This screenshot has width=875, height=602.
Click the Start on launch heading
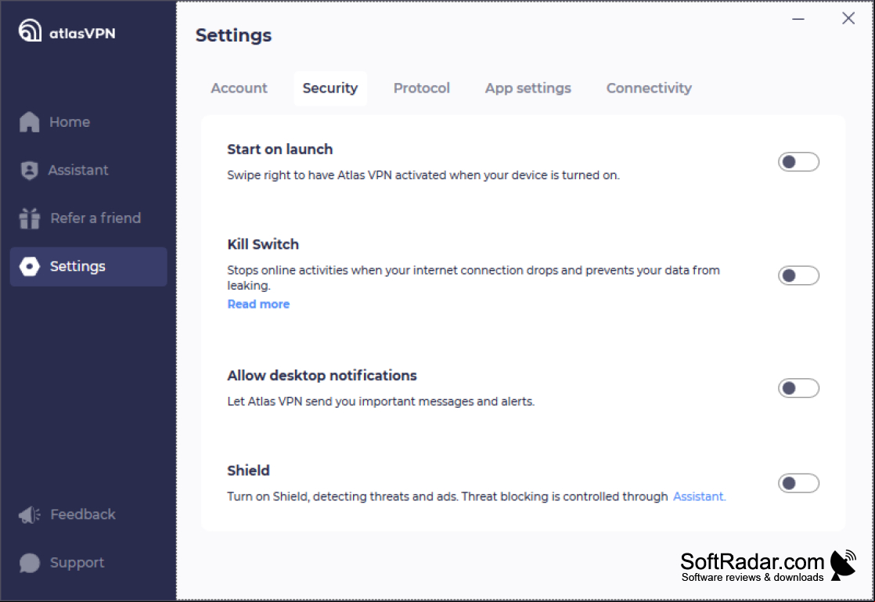(279, 150)
